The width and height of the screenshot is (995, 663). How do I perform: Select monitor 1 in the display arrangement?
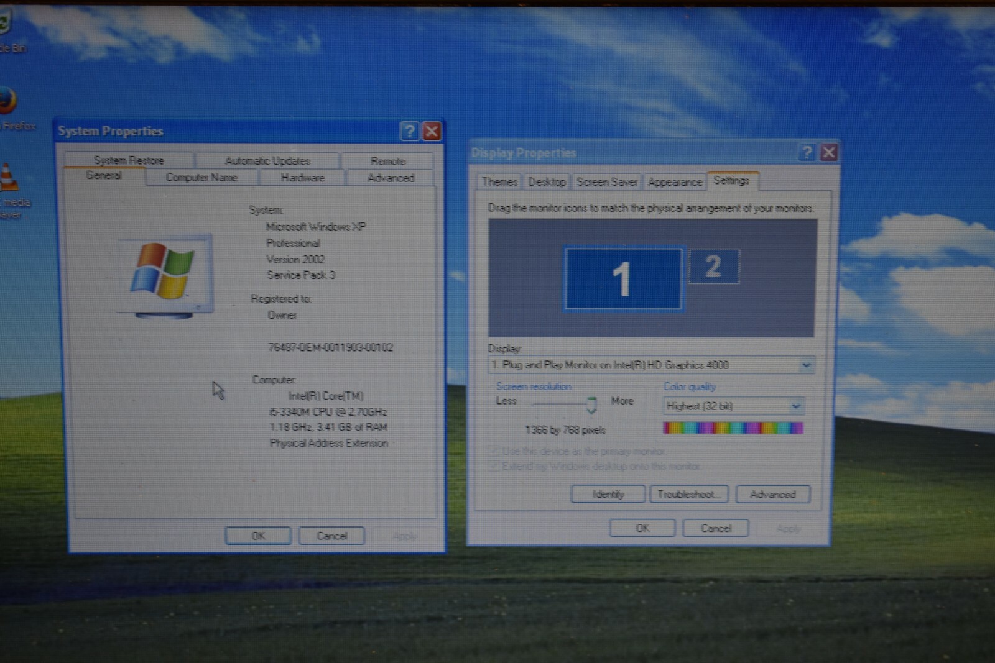(623, 278)
